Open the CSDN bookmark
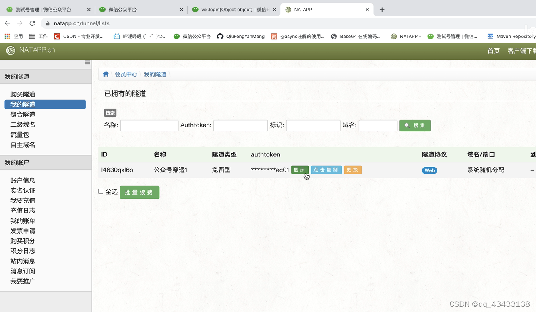The image size is (536, 312). coord(79,36)
